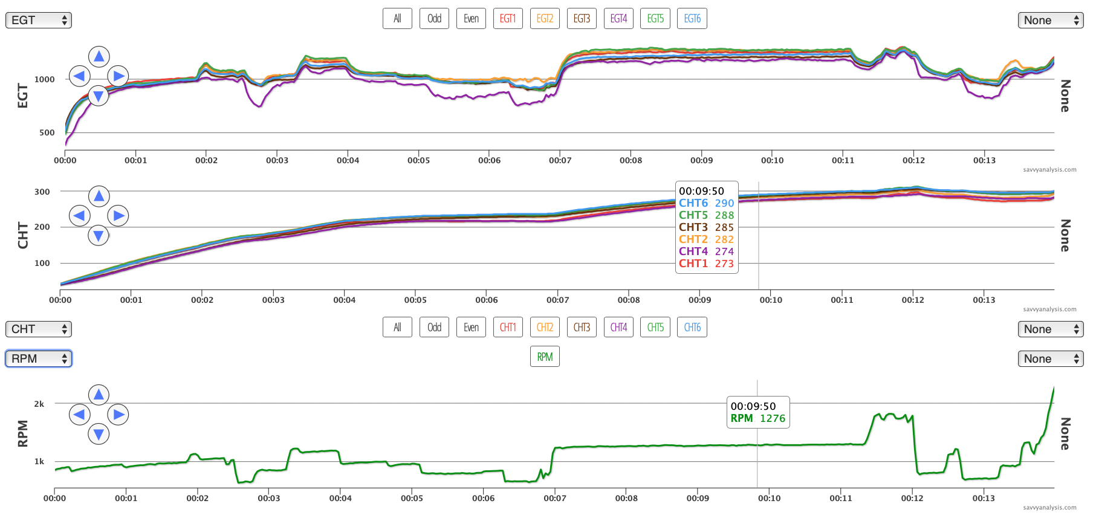Click 00:07 tick on EGT time axis
Viewport: 1096px width, 515px height.
click(560, 160)
